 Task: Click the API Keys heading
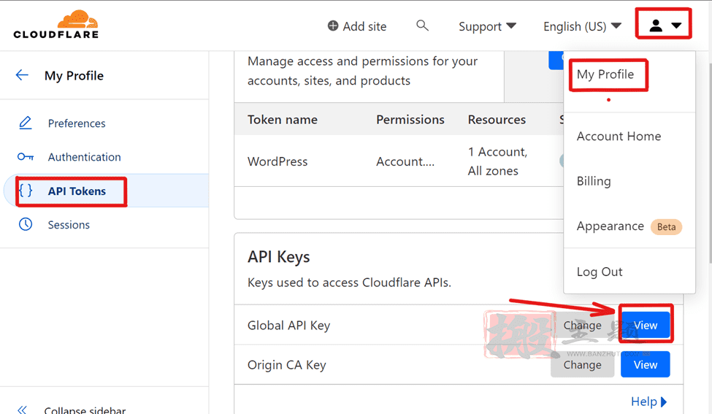point(279,257)
